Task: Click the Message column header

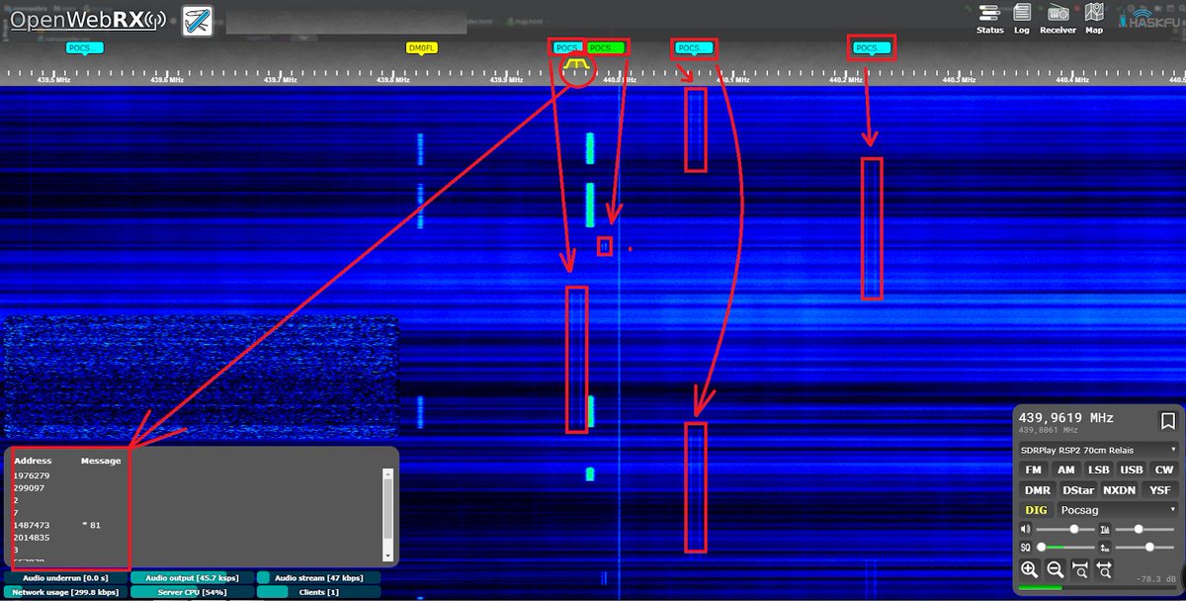Action: 101,461
